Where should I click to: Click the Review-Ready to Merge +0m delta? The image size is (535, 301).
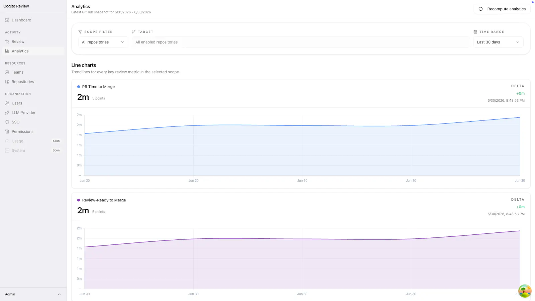pos(520,207)
